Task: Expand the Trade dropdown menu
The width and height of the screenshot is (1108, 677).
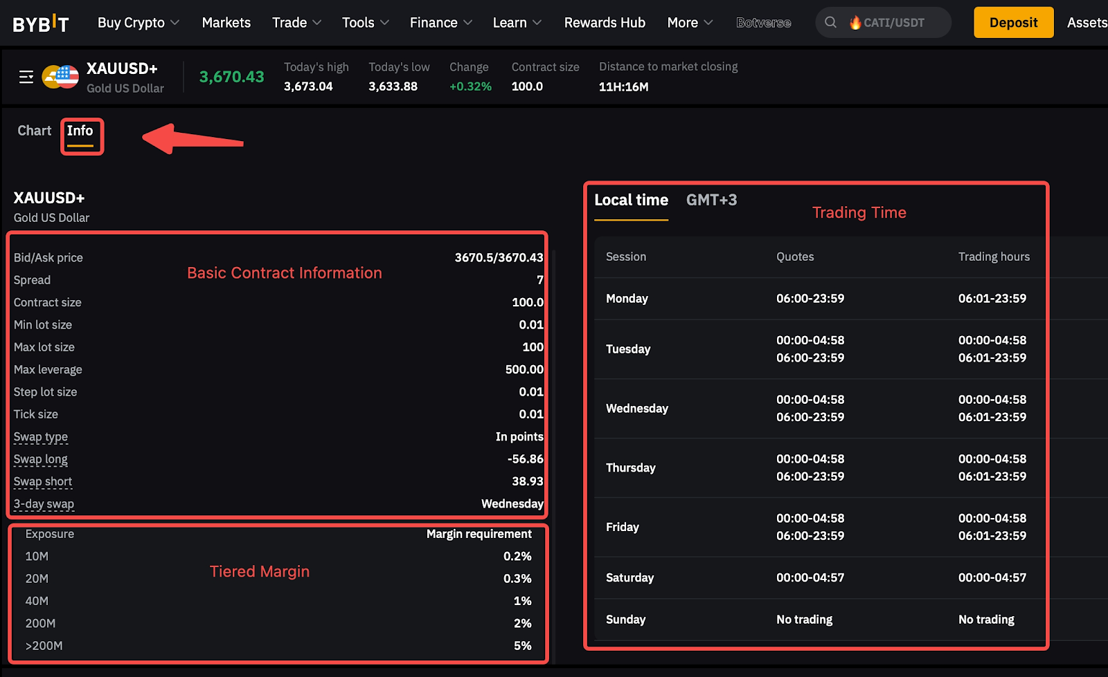Action: pos(296,23)
